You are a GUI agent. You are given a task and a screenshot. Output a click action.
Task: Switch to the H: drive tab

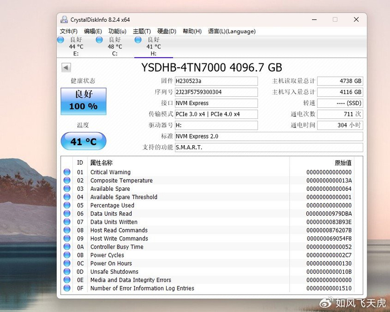pyautogui.click(x=153, y=47)
